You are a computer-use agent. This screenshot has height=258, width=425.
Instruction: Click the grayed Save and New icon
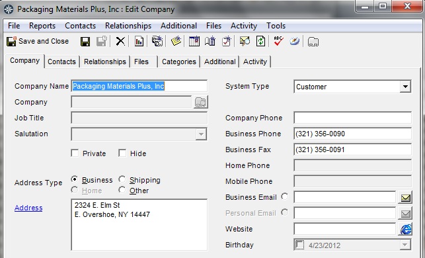(x=102, y=42)
